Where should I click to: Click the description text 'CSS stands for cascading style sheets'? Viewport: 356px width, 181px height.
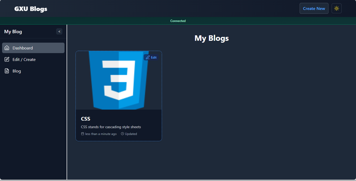[x=111, y=127]
